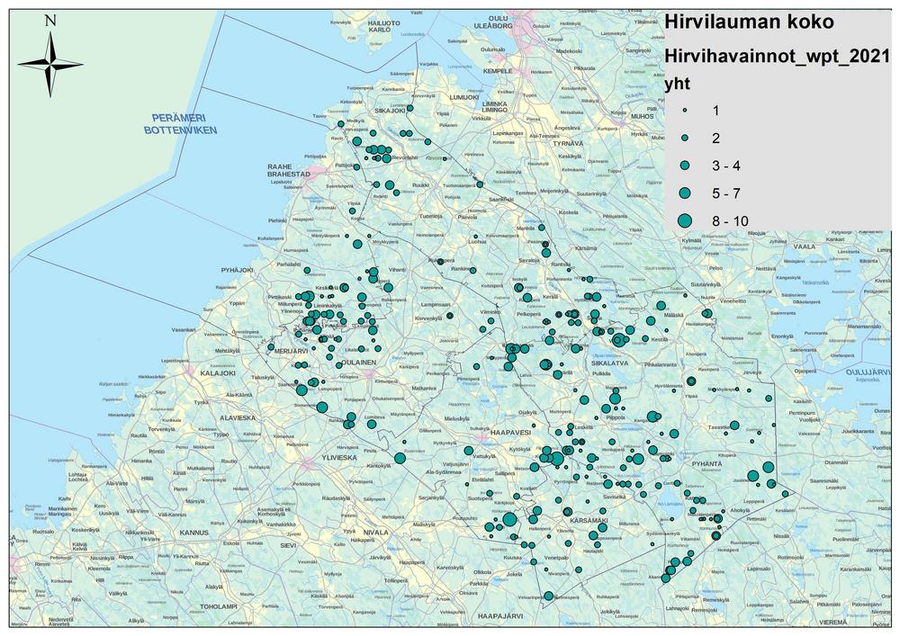This screenshot has width=900, height=636.
Task: Click the "yht" field label in legend
Action: click(677, 85)
